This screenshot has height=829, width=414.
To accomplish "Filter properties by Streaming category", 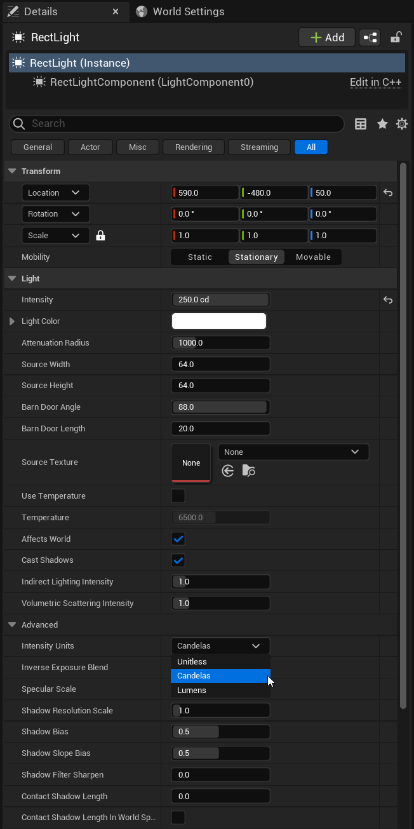I will coord(259,147).
